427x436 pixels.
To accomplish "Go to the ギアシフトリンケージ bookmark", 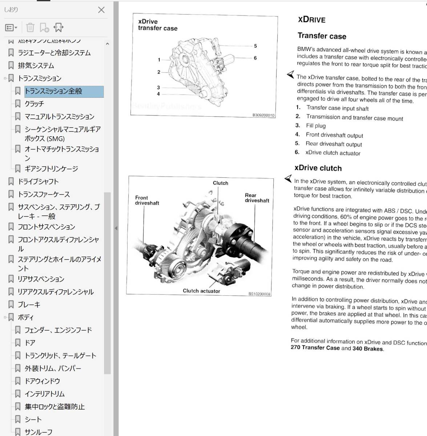I will (x=51, y=169).
